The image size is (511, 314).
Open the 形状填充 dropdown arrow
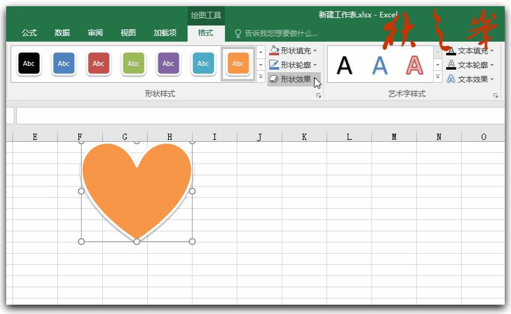pos(315,51)
